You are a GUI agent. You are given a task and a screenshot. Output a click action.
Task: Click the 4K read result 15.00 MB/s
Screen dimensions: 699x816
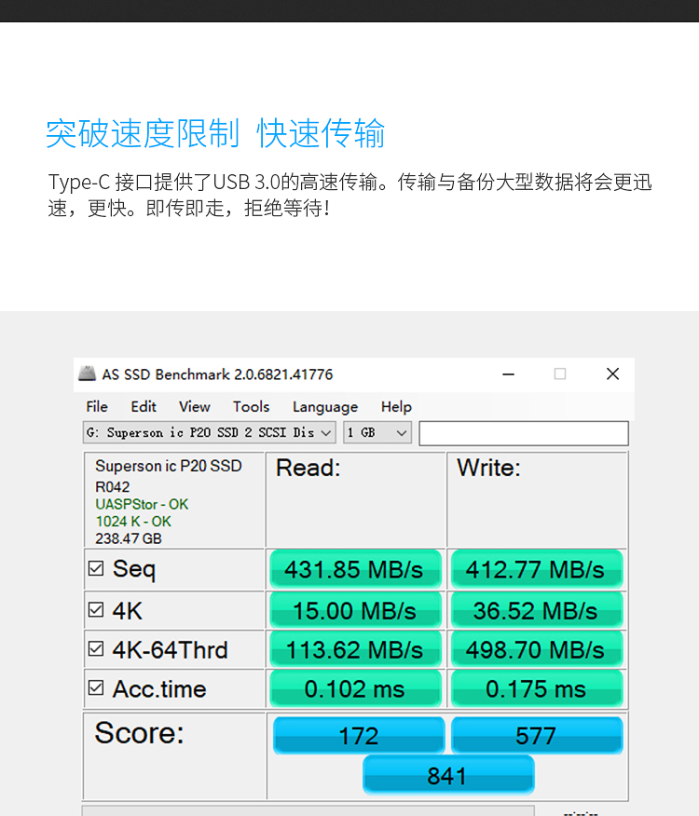355,610
